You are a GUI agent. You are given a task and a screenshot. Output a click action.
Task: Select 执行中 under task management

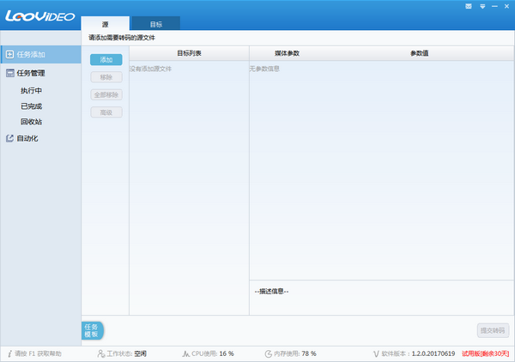(x=31, y=90)
